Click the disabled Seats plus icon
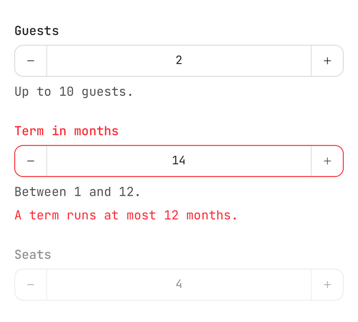Viewport: 358px width, 322px height. 327,285
